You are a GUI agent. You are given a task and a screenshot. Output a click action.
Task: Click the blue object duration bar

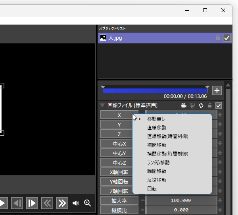[x=155, y=91]
